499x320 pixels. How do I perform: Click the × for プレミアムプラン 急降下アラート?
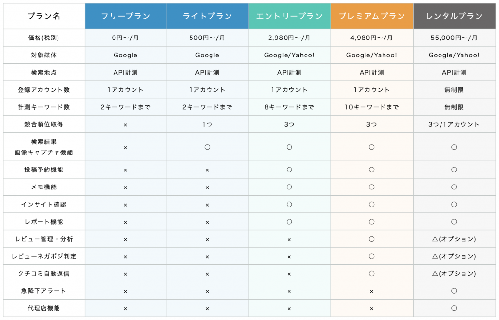point(371,291)
